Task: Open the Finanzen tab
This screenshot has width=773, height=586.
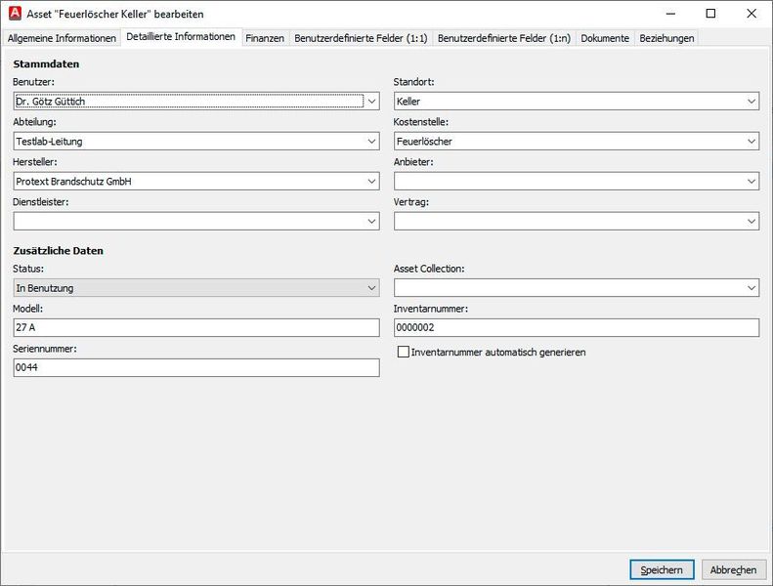Action: [265, 38]
